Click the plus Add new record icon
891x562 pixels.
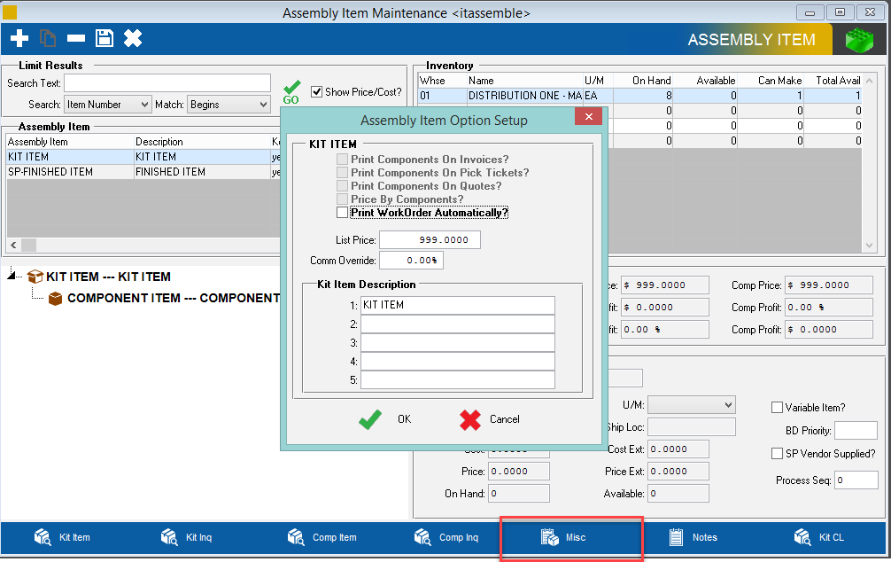19,38
